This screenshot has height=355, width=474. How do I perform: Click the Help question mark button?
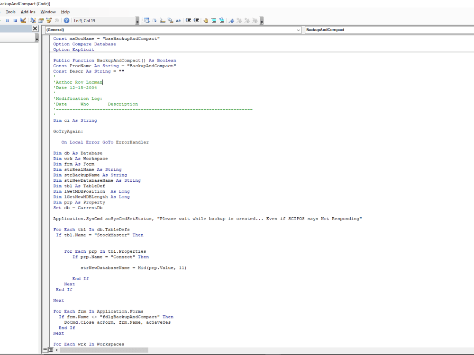point(66,20)
